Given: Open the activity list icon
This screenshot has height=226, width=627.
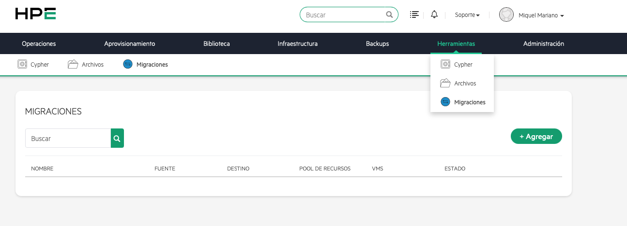Looking at the screenshot, I should tap(414, 14).
